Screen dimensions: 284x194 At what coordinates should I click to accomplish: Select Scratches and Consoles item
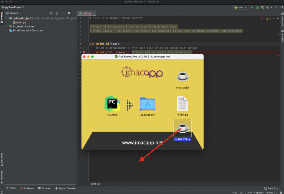[x=26, y=31]
